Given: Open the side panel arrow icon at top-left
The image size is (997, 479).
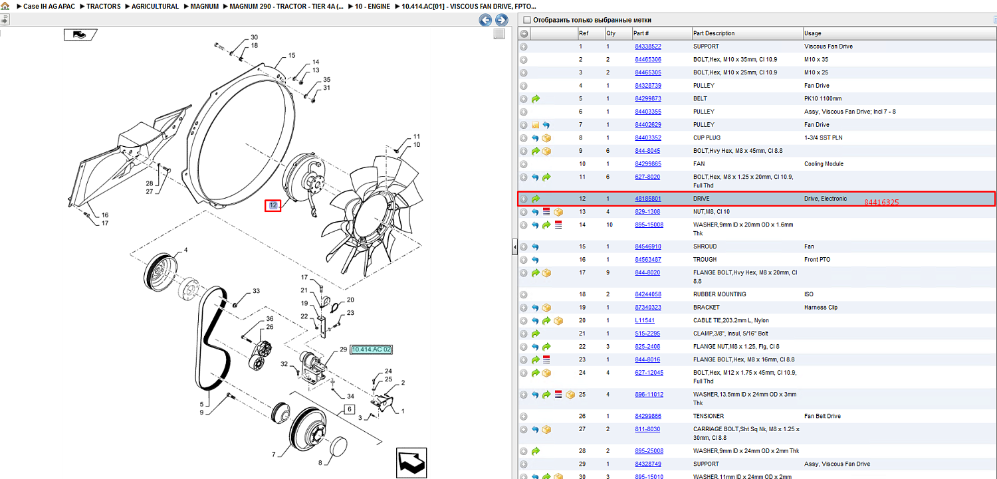Looking at the screenshot, I should click(4, 20).
